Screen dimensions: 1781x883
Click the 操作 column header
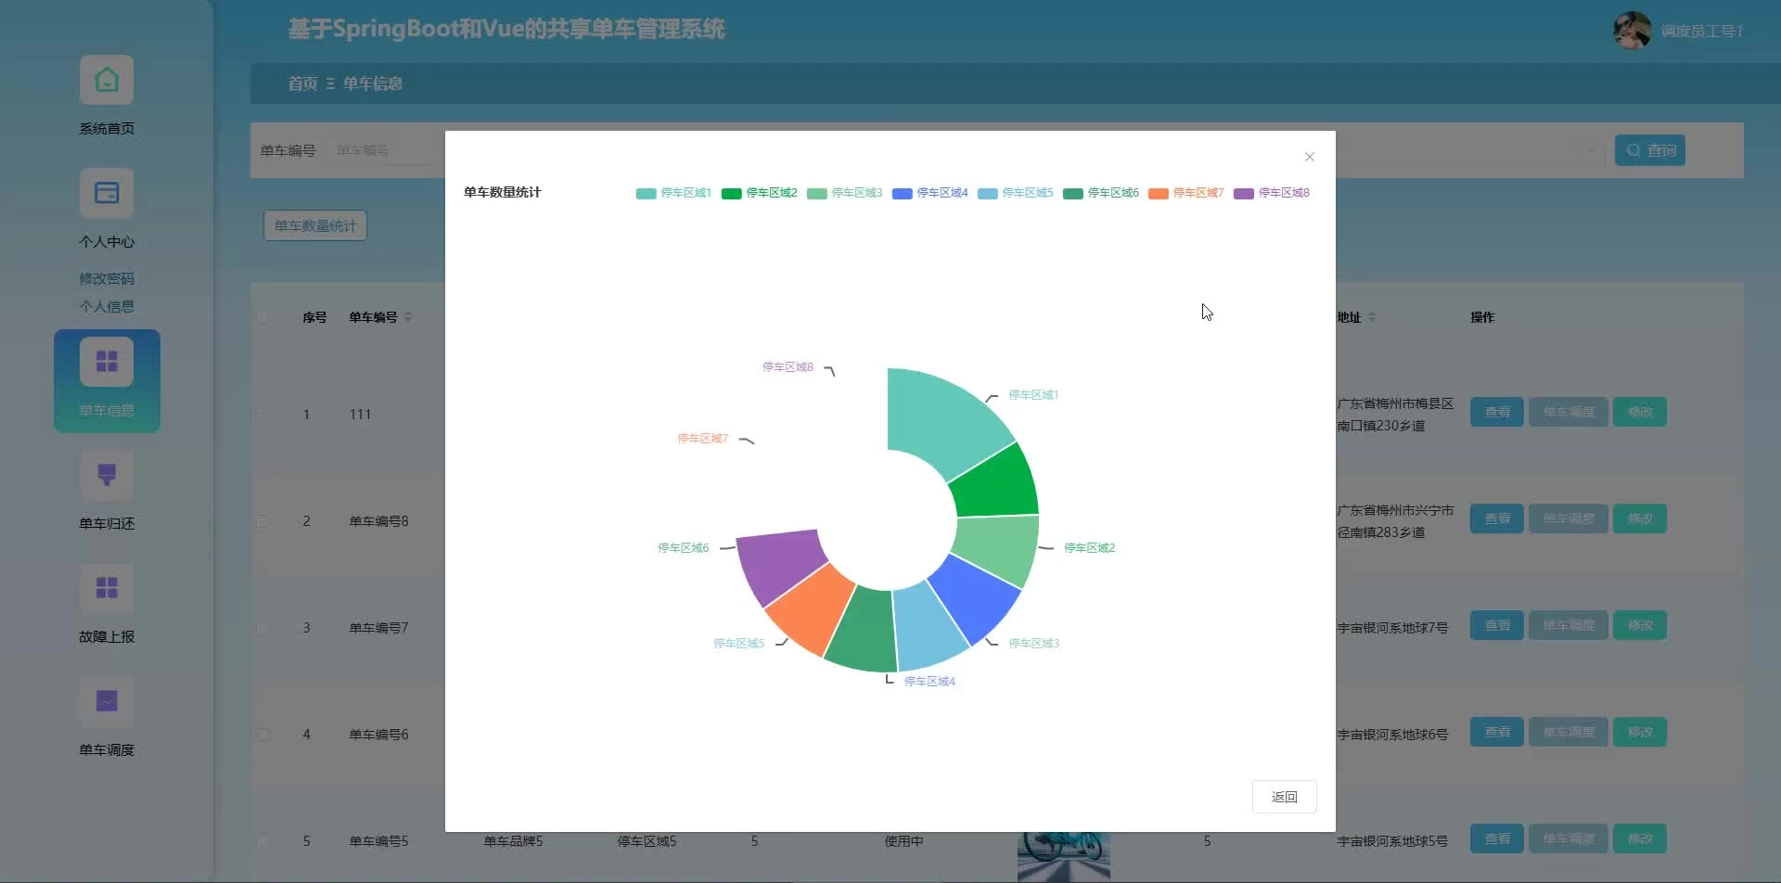click(x=1482, y=317)
